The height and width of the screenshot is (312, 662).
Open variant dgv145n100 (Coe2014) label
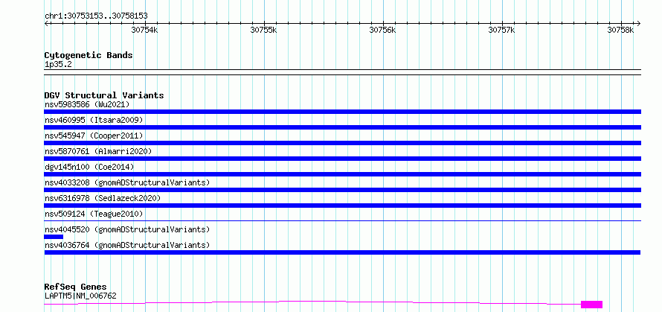89,167
